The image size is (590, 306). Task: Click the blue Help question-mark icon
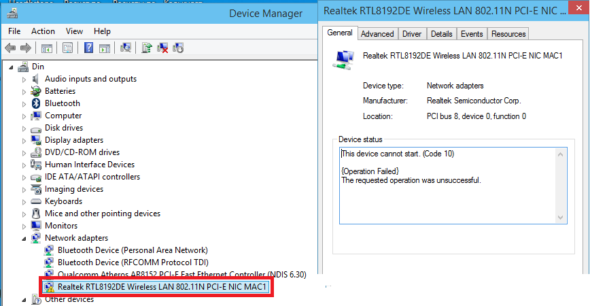[x=88, y=48]
